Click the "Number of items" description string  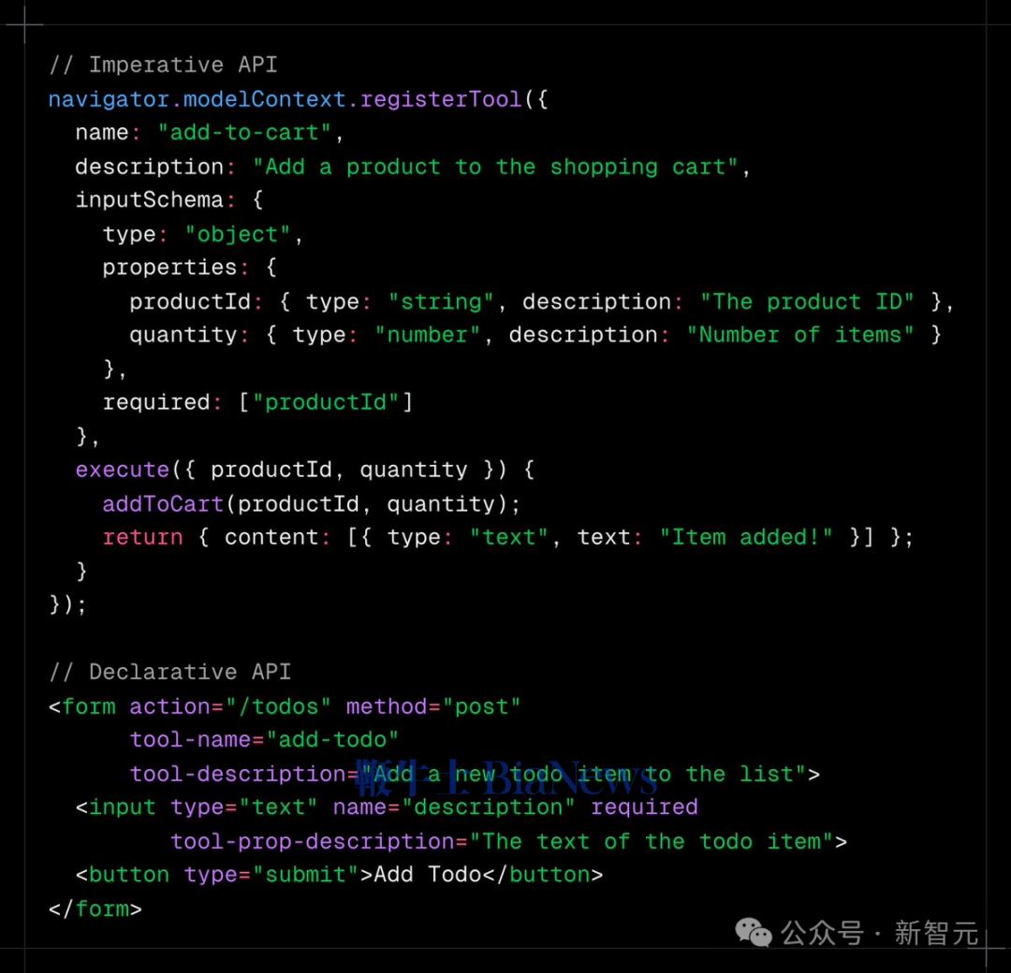click(x=799, y=335)
